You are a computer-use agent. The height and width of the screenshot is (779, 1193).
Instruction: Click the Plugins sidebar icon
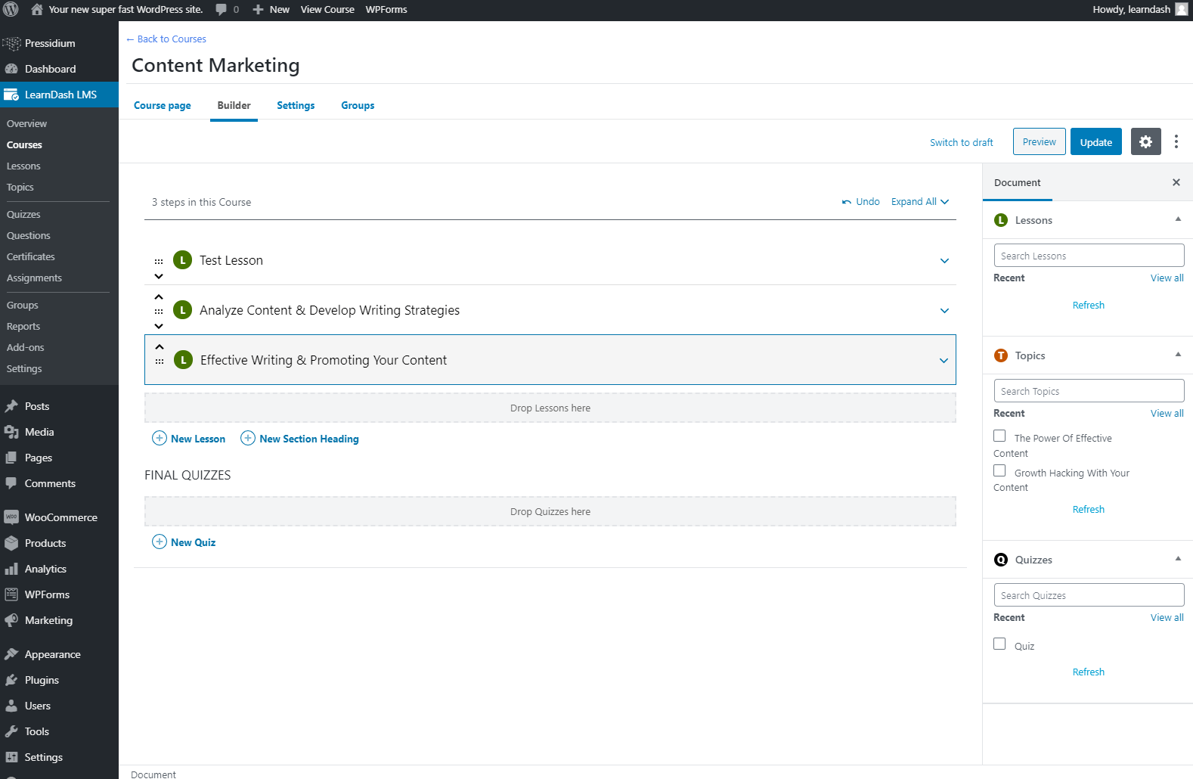[x=11, y=680]
